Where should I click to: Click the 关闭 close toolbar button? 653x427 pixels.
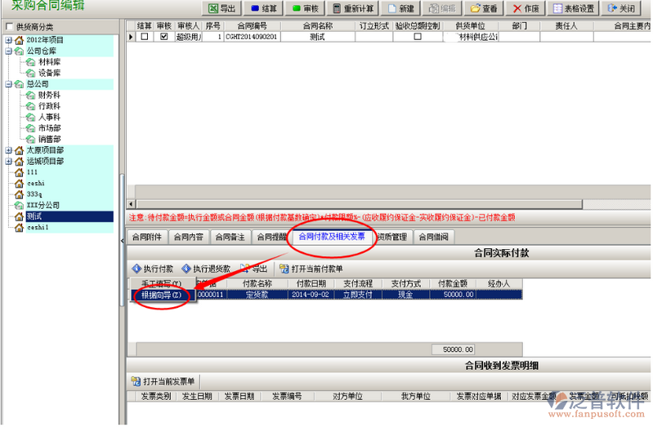[x=621, y=8]
